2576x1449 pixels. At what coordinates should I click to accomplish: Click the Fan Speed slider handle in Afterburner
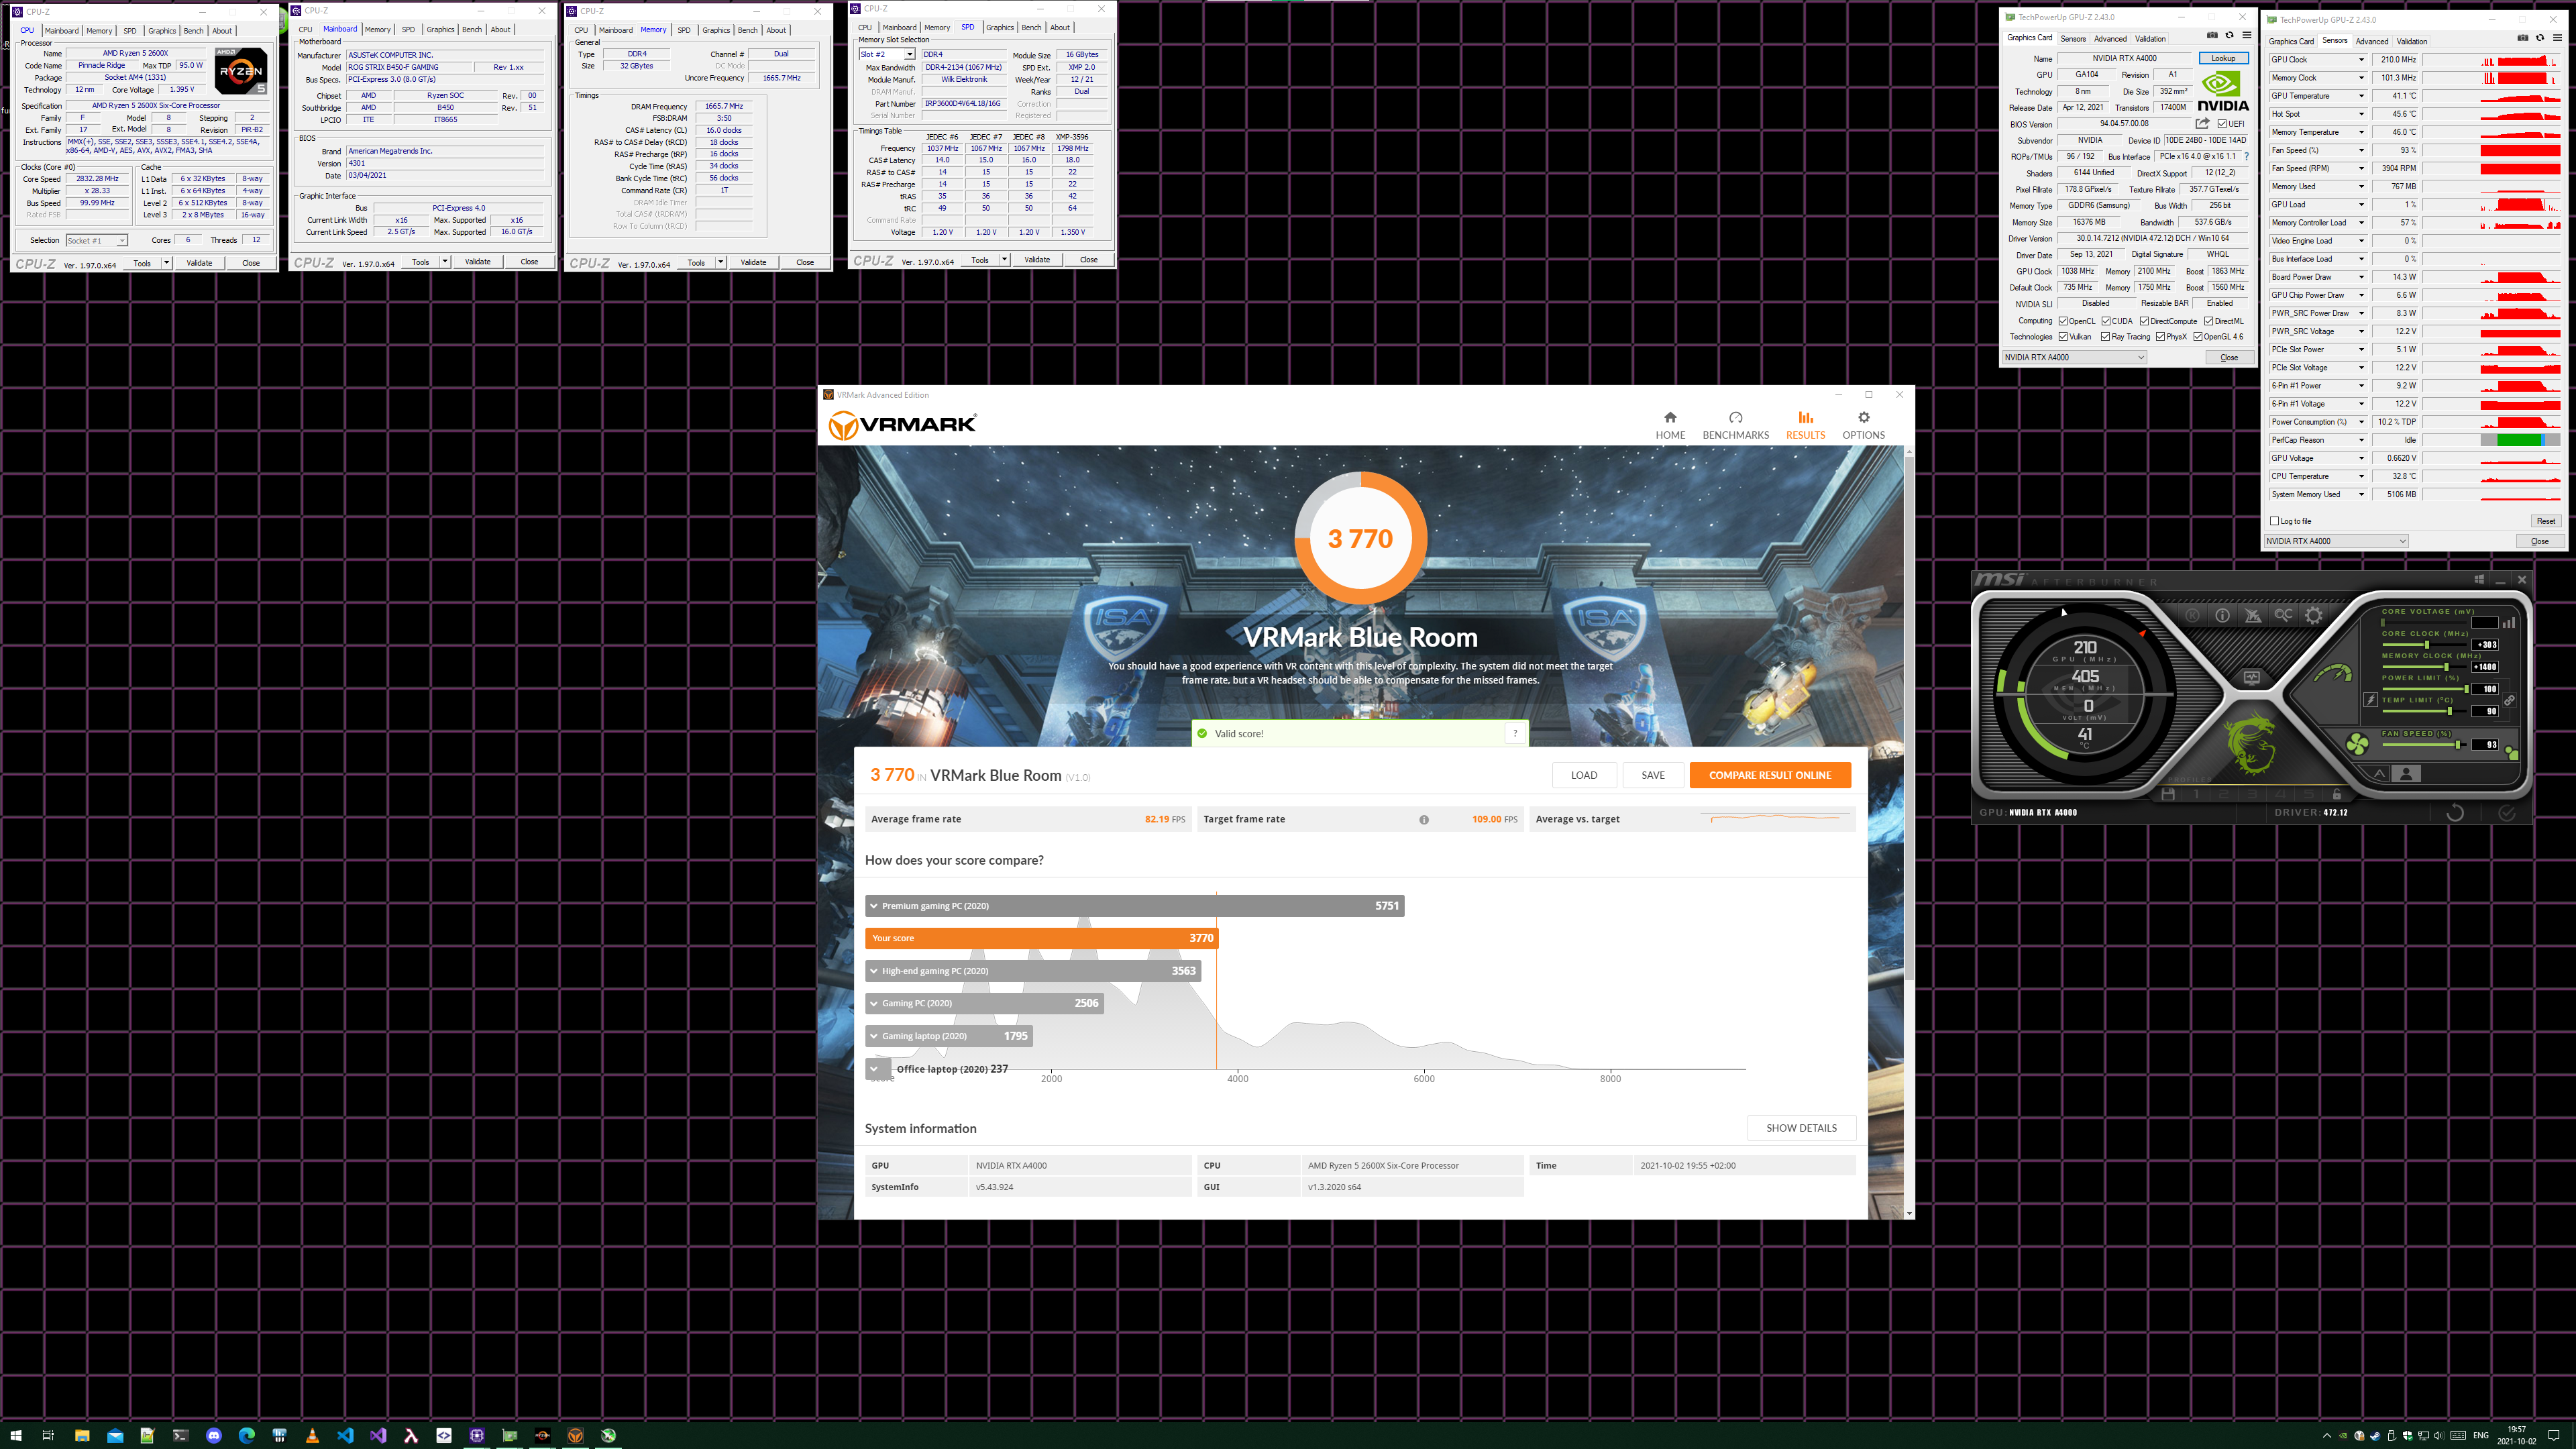point(2458,745)
